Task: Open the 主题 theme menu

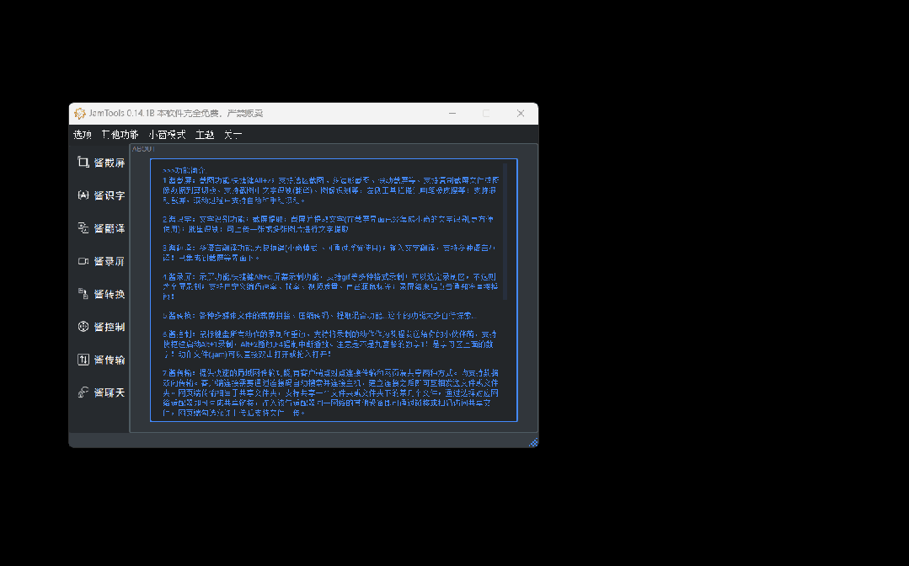Action: coord(205,135)
